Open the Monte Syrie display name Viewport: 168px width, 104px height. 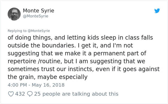click(38, 11)
